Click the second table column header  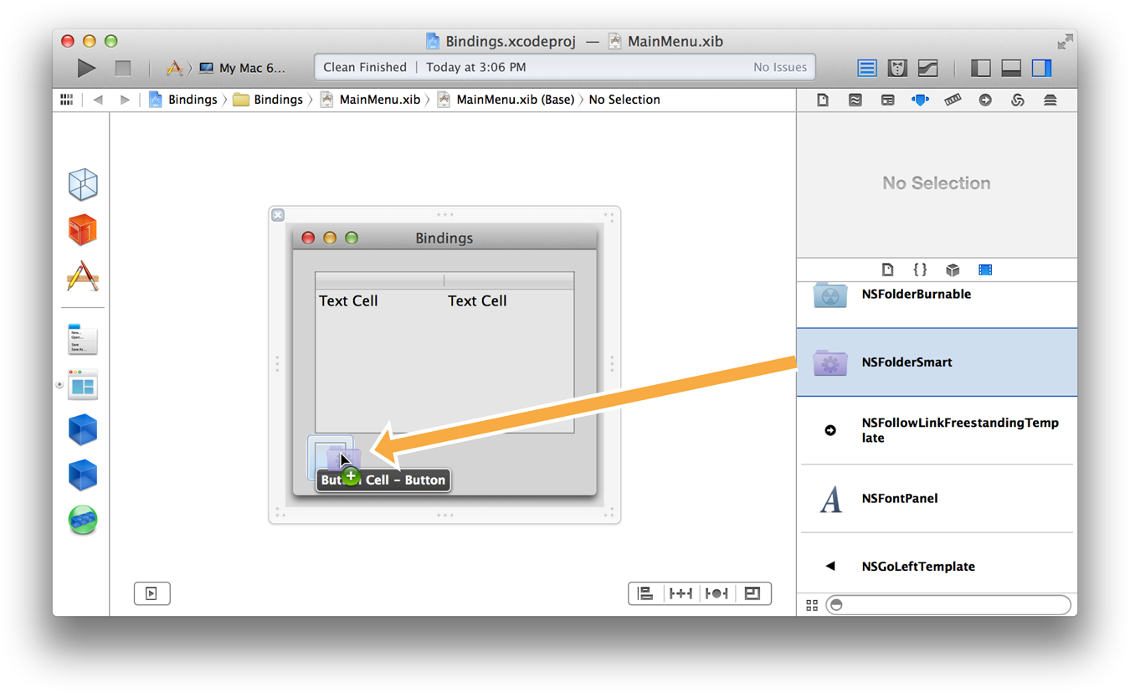tap(509, 280)
